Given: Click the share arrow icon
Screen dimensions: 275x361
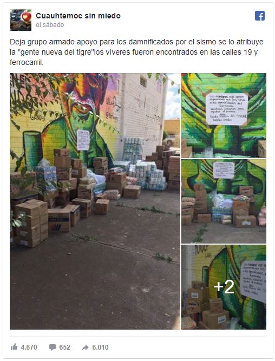Looking at the screenshot, I should [85, 347].
